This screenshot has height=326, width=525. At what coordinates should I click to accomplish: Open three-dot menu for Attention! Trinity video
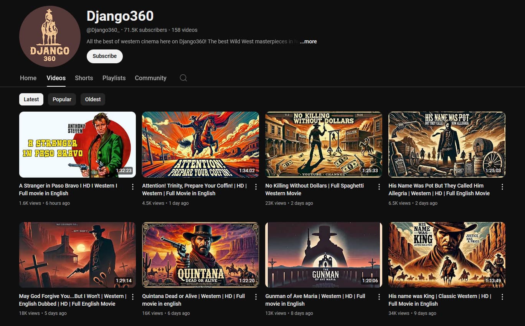[x=256, y=187]
